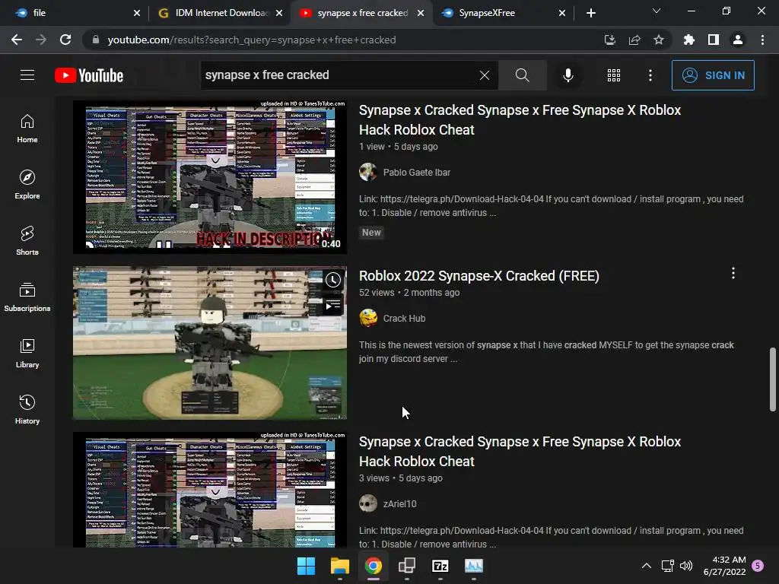Select the synapse x free cracked tab
The width and height of the screenshot is (779, 584).
(x=362, y=13)
